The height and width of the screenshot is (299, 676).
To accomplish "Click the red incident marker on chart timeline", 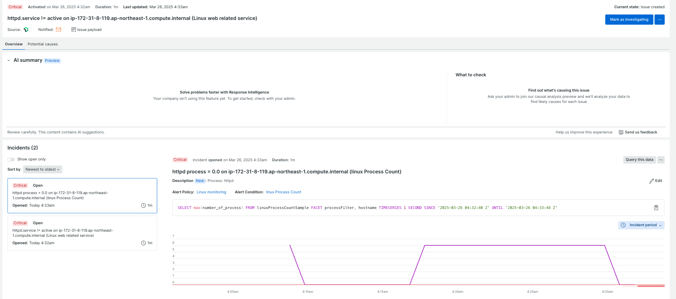I will tap(651, 286).
